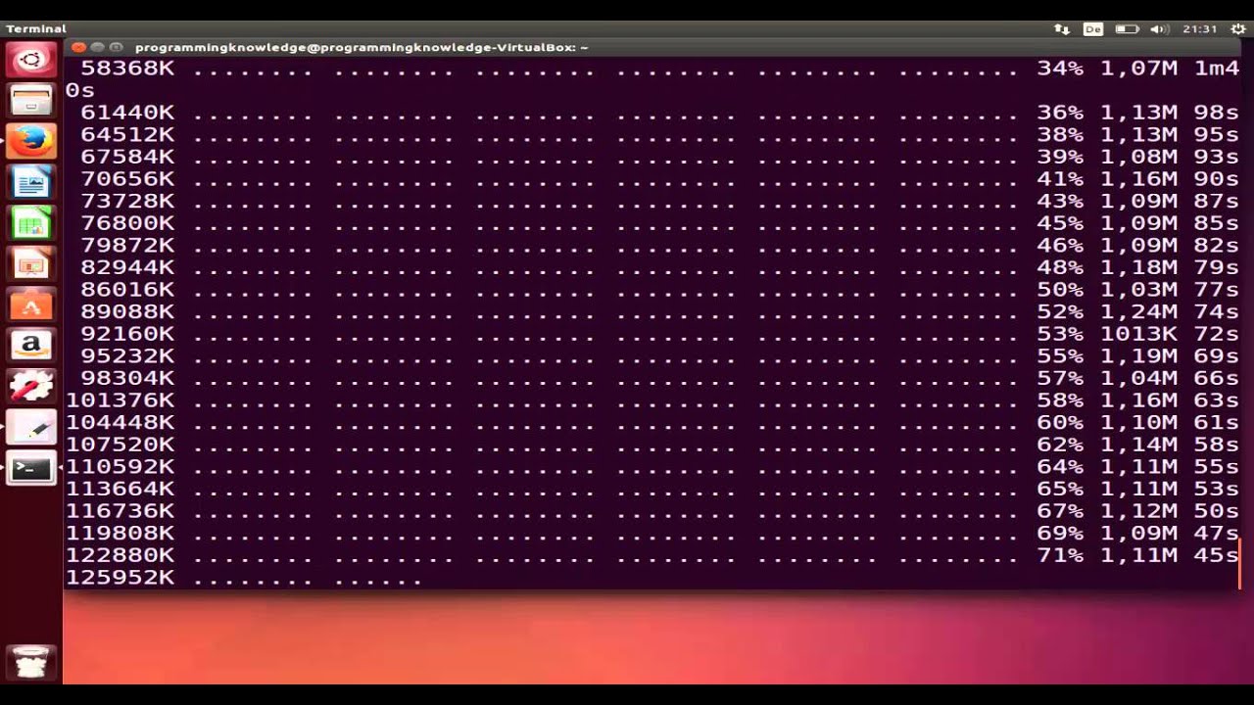Image resolution: width=1254 pixels, height=705 pixels.
Task: Click the 1,08M download speed
Action: [1138, 157]
